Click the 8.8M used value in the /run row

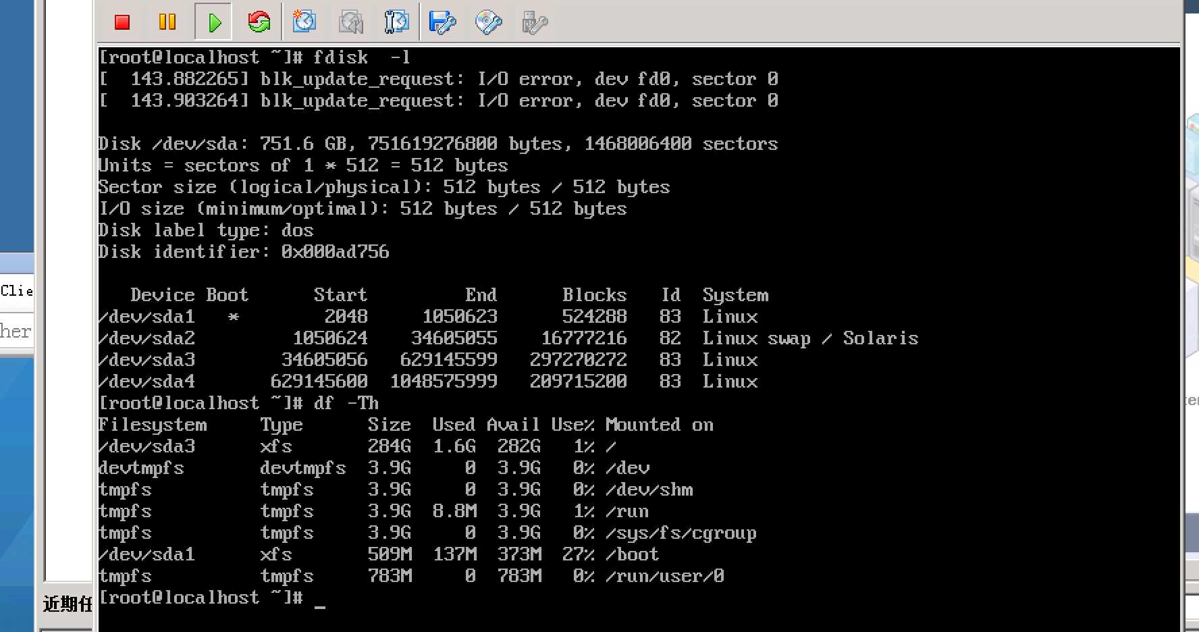tap(454, 511)
